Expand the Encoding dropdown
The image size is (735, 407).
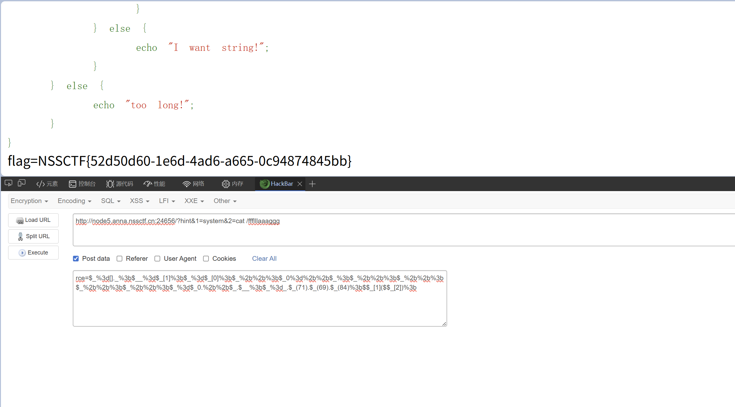tap(75, 201)
